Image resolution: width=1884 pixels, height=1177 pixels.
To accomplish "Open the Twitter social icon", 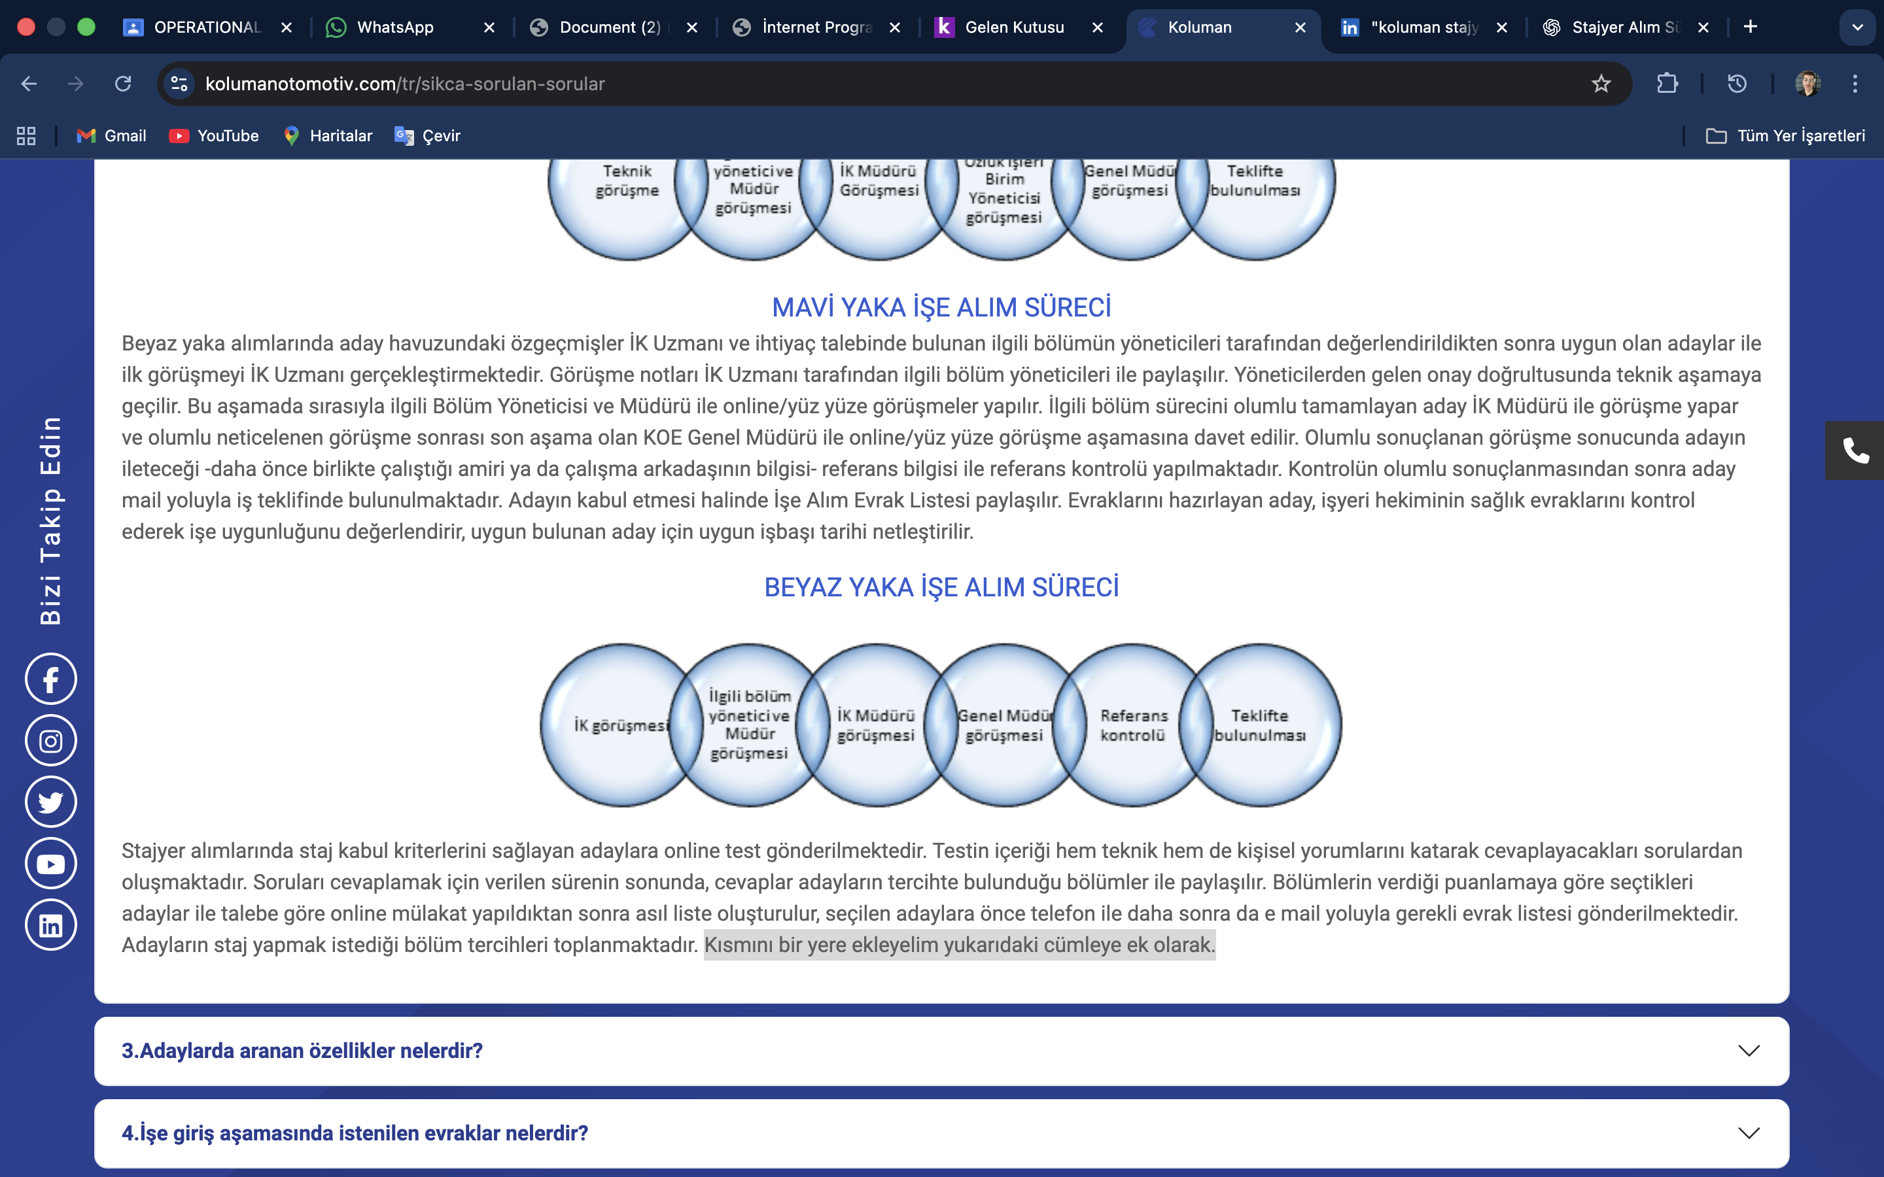I will [x=50, y=802].
